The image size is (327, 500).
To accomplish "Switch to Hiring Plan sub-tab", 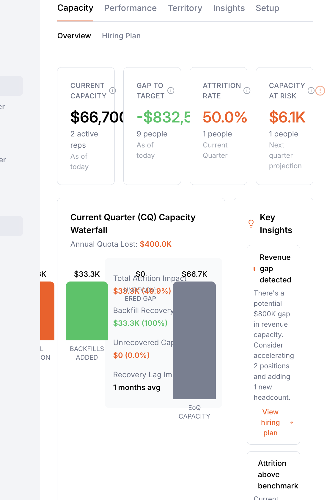I will point(121,36).
